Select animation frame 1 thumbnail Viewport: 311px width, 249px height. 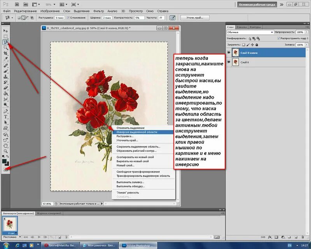tap(9, 224)
